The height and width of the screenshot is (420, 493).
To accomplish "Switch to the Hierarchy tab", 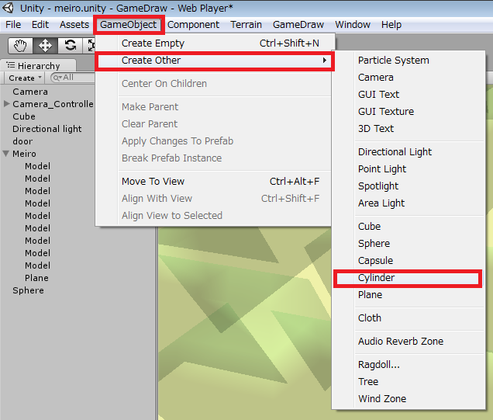I will [38, 65].
